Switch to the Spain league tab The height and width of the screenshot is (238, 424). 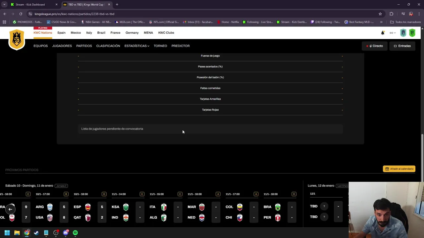pyautogui.click(x=61, y=33)
